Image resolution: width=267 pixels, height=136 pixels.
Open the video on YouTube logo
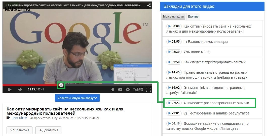pos(138,89)
